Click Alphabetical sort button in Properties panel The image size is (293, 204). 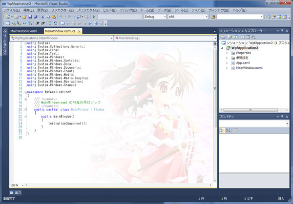tap(228, 130)
